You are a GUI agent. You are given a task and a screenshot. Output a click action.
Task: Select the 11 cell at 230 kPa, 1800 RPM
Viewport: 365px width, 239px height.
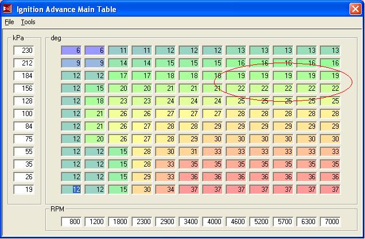pyautogui.click(x=118, y=51)
